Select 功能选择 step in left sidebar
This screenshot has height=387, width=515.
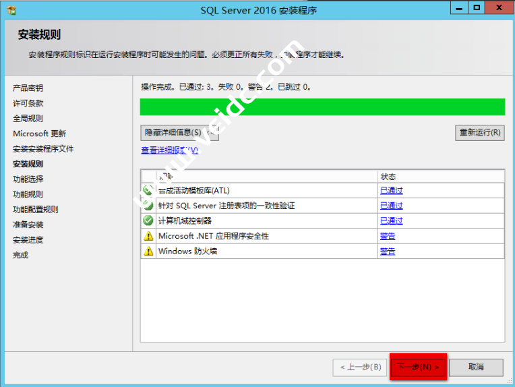(28, 179)
